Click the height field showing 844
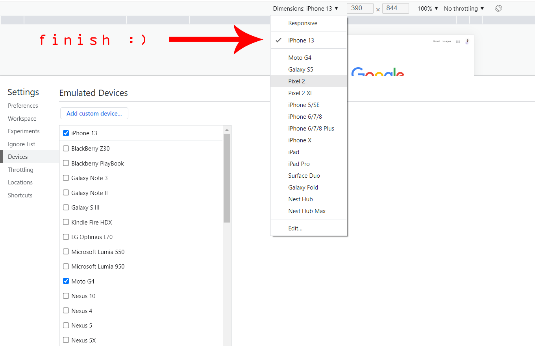 point(396,8)
